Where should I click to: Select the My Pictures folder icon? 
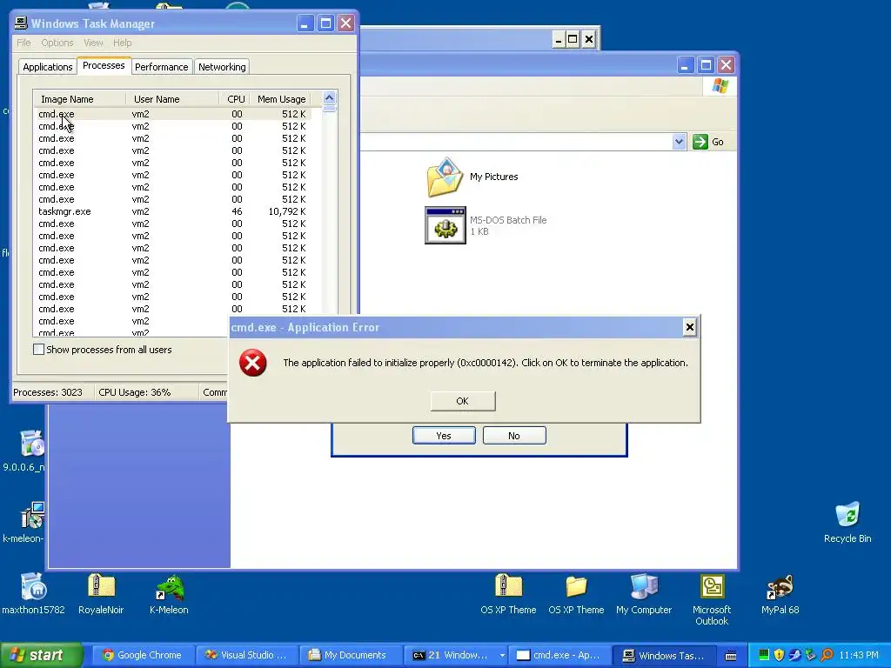click(445, 177)
